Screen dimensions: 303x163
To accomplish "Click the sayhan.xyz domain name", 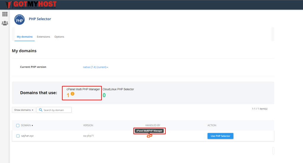I will point(27,136).
